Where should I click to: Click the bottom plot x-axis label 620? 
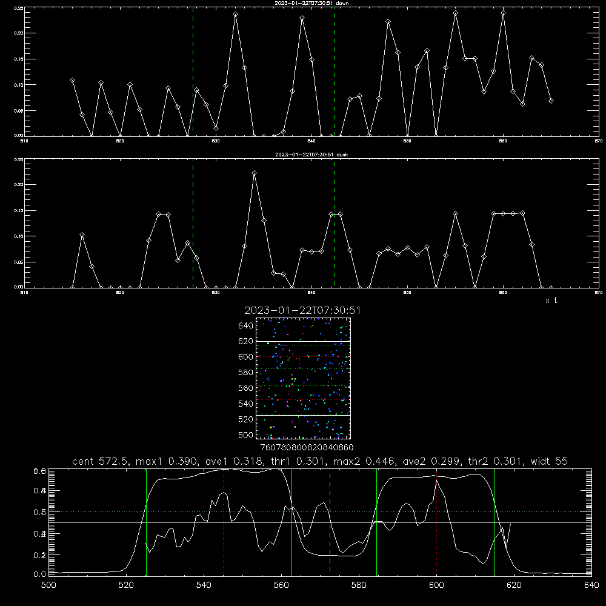[514, 585]
